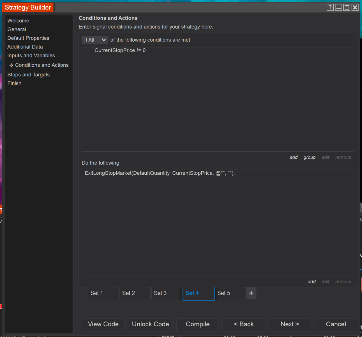Image resolution: width=362 pixels, height=337 pixels.
Task: Compile the strategy
Action: [x=198, y=324]
